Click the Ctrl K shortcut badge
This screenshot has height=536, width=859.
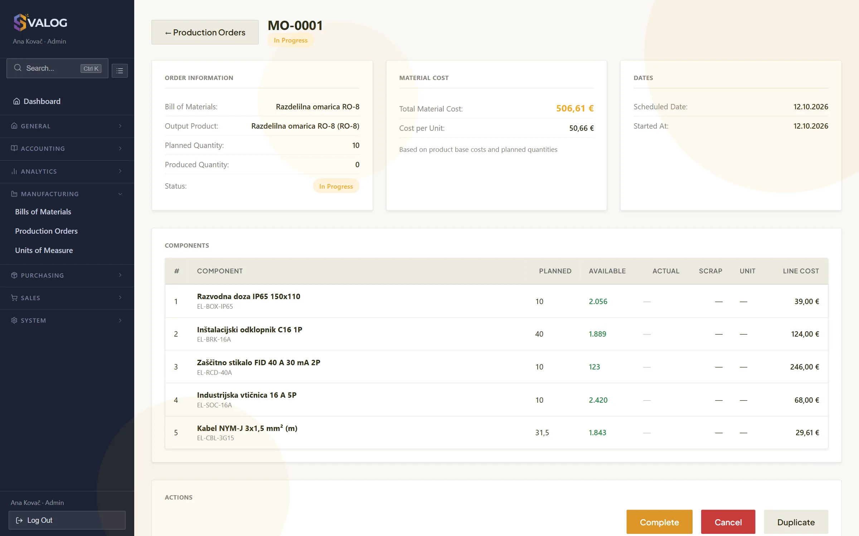[x=91, y=69]
